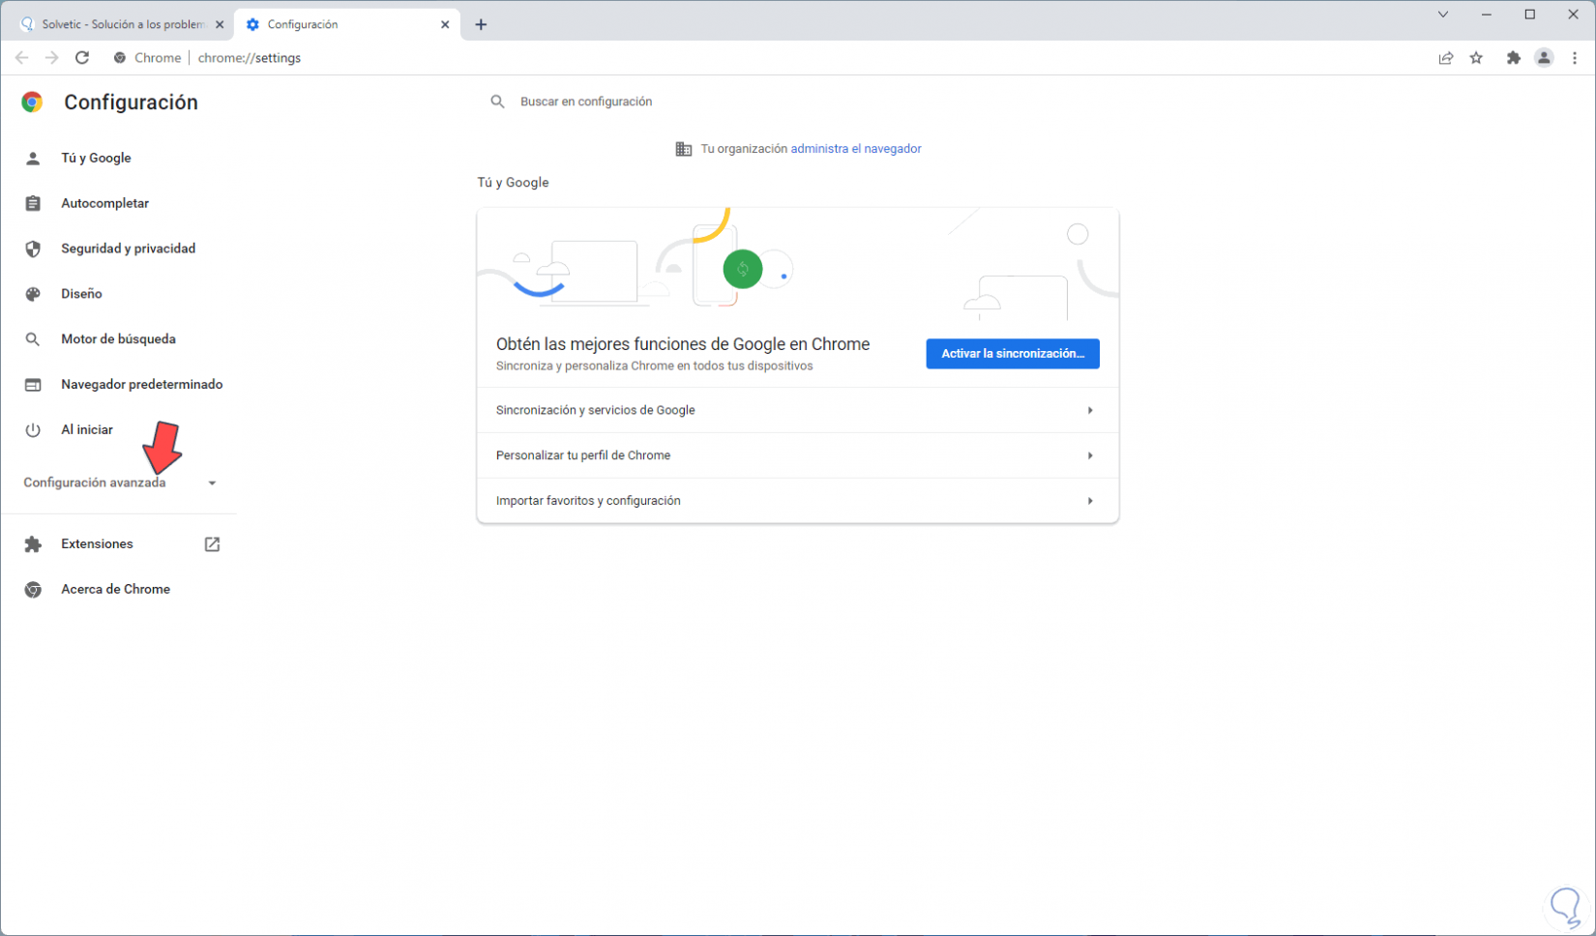Open the profile avatar menu

pyautogui.click(x=1544, y=58)
